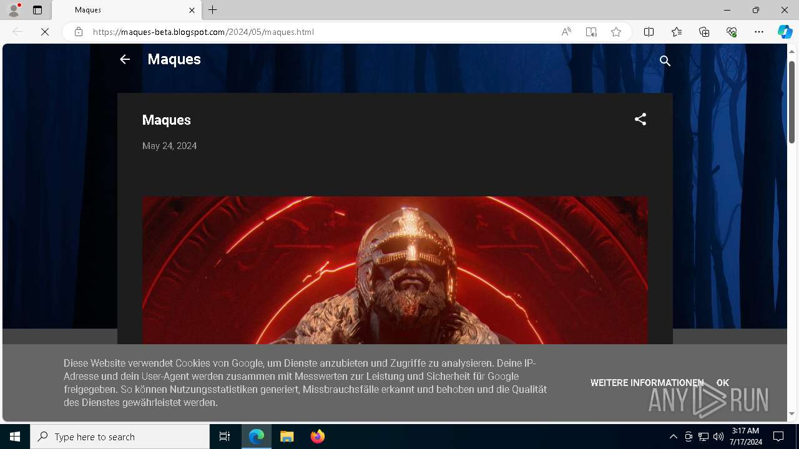
Task: Click scrollbar down arrow
Action: point(792,413)
